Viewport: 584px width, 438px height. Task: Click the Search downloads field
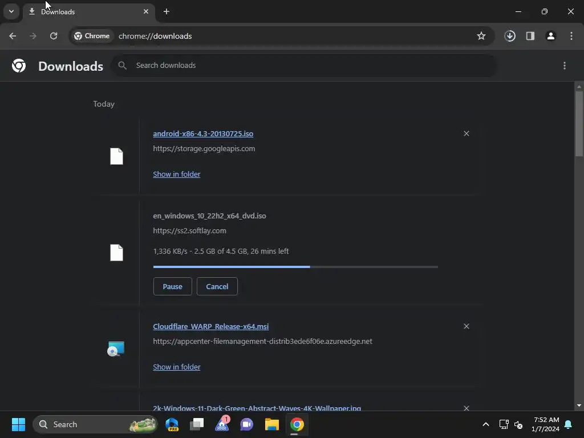click(304, 66)
